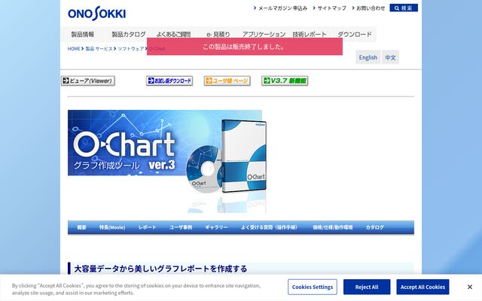This screenshot has height=301, width=482.
Task: Click the ONO SOKKI logo
Action: 96,14
